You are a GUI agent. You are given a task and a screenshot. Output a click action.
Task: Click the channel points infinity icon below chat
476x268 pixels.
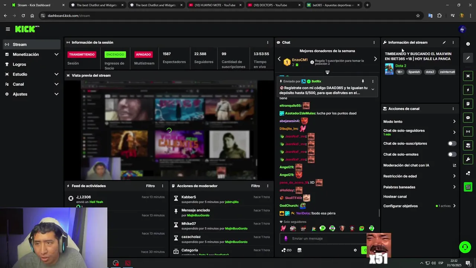pos(286,250)
